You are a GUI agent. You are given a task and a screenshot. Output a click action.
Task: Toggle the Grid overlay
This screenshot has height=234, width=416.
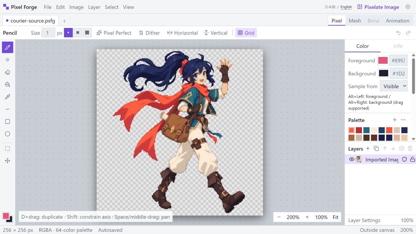(x=246, y=33)
